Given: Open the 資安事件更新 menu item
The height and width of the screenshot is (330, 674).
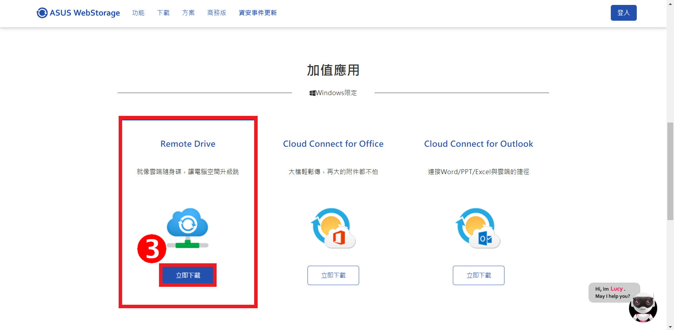Looking at the screenshot, I should [x=258, y=13].
